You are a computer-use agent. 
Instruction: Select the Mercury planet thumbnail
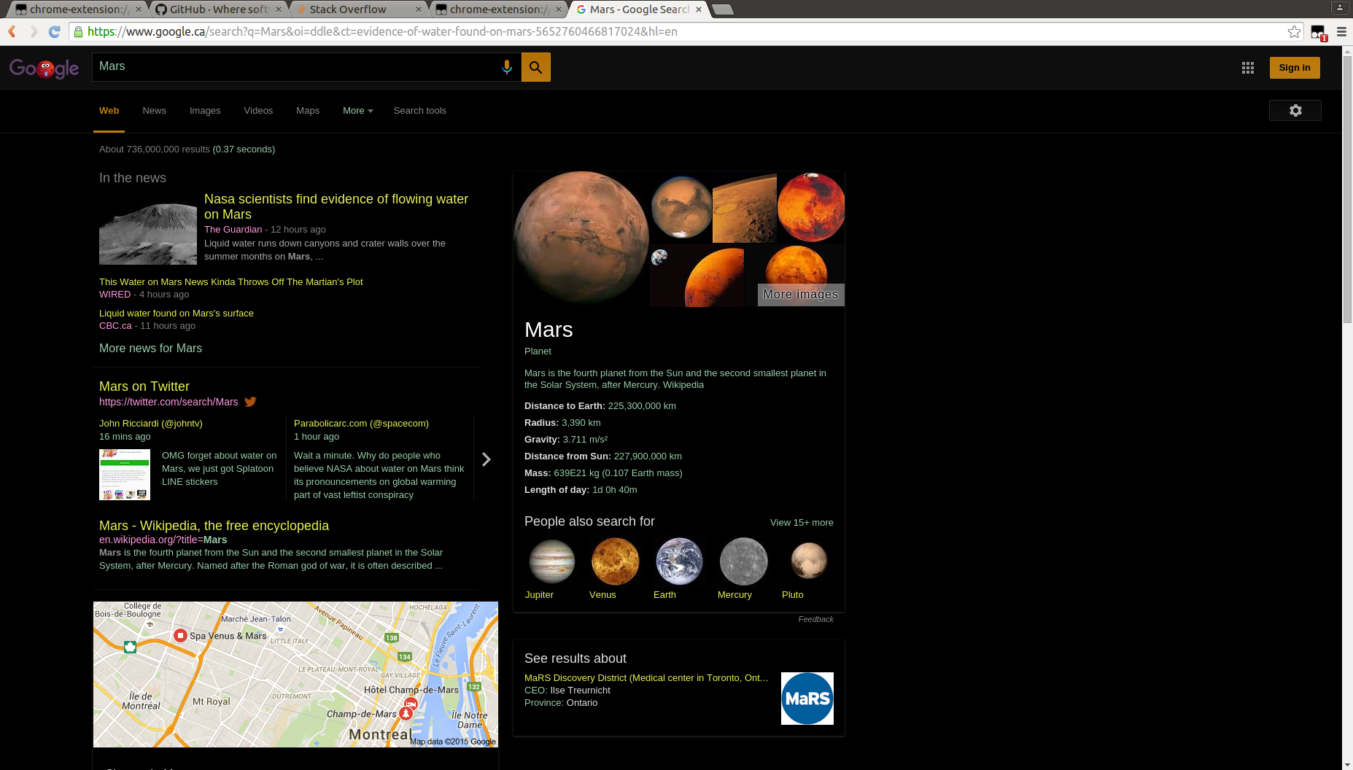(x=743, y=561)
